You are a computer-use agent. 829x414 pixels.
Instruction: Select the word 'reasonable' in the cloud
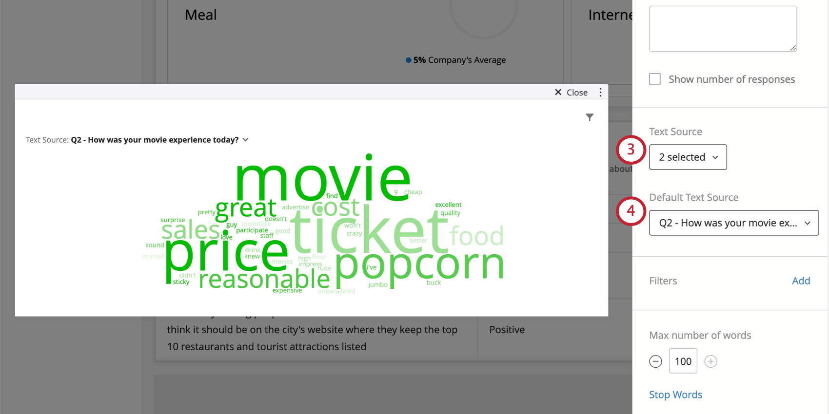(x=264, y=279)
